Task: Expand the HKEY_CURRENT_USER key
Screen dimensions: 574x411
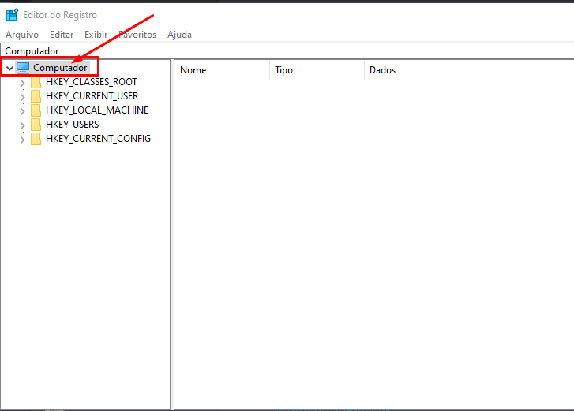Action: tap(22, 96)
